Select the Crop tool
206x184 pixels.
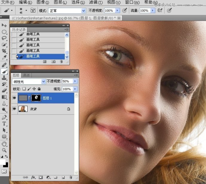click(4, 51)
